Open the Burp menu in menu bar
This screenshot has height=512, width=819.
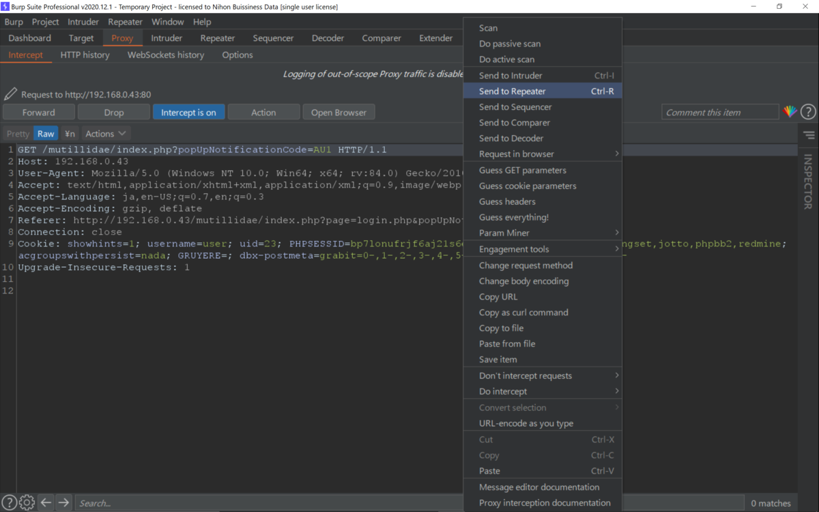click(x=14, y=22)
